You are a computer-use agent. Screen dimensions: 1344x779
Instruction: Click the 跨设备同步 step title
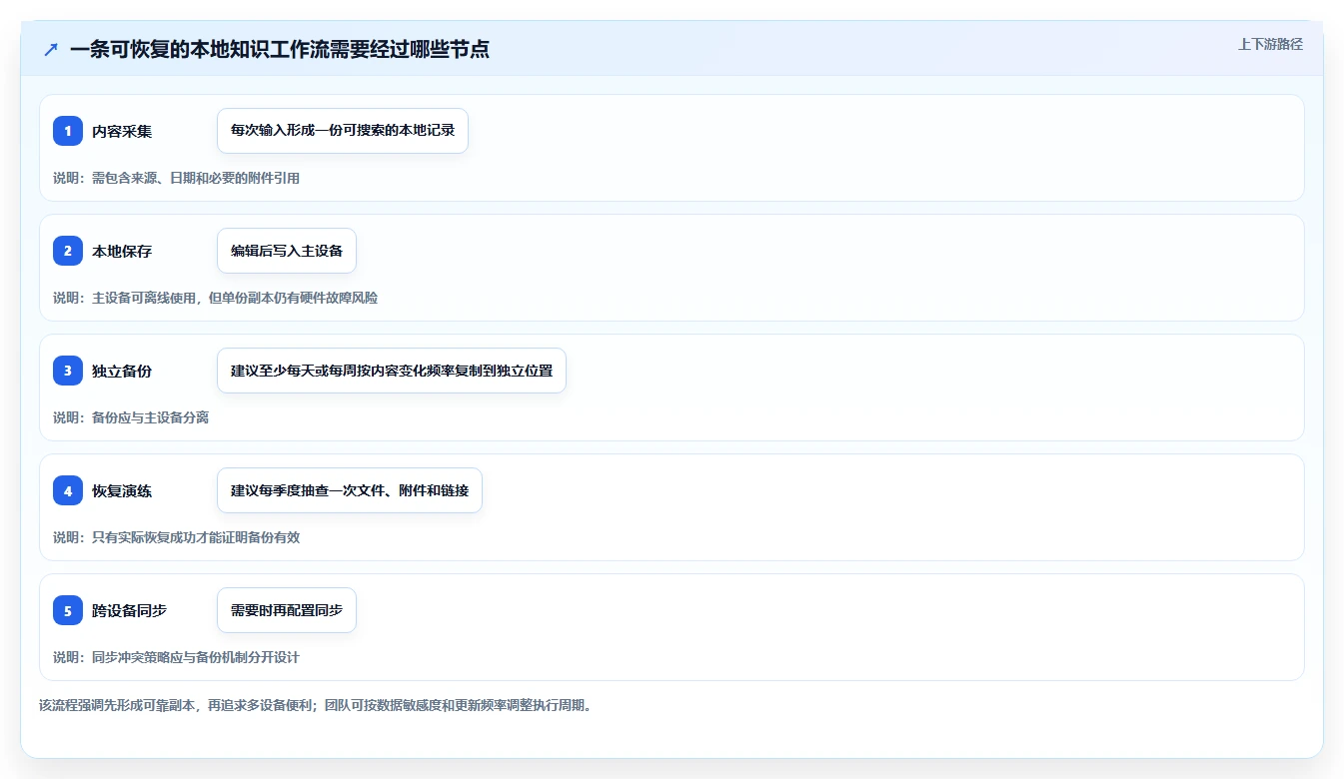(x=130, y=610)
